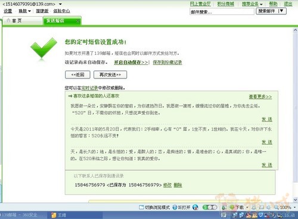This screenshot has height=219, width=298.
Task: Send the 今天是2011年的5月20日 message via 发送
Action: coord(267,142)
